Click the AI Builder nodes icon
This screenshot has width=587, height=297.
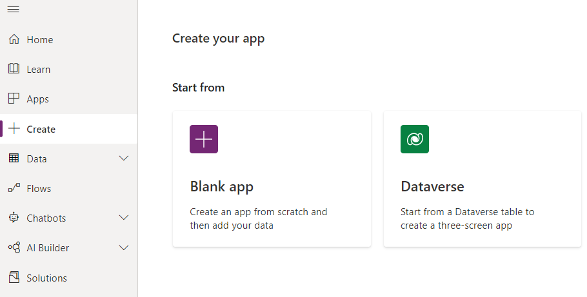tap(14, 247)
